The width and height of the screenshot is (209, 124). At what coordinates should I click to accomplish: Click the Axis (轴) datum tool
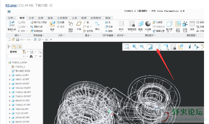(x=86, y=22)
